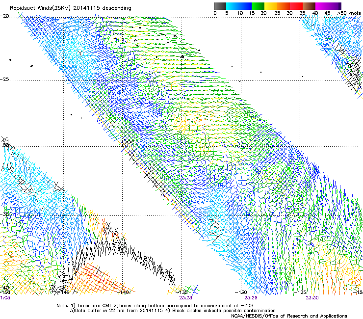
Task: Click the "20" legend scale label
Action: tap(263, 13)
